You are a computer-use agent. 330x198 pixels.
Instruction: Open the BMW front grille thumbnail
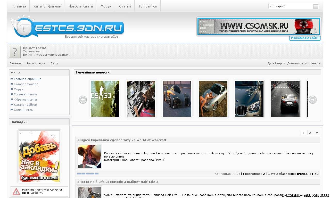click(249, 99)
